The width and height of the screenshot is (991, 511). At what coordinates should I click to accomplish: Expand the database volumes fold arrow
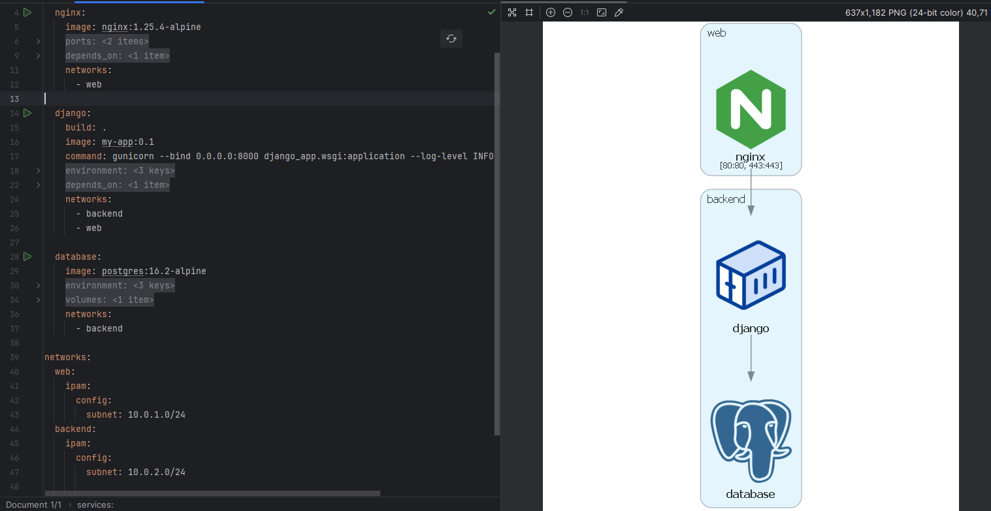(39, 300)
